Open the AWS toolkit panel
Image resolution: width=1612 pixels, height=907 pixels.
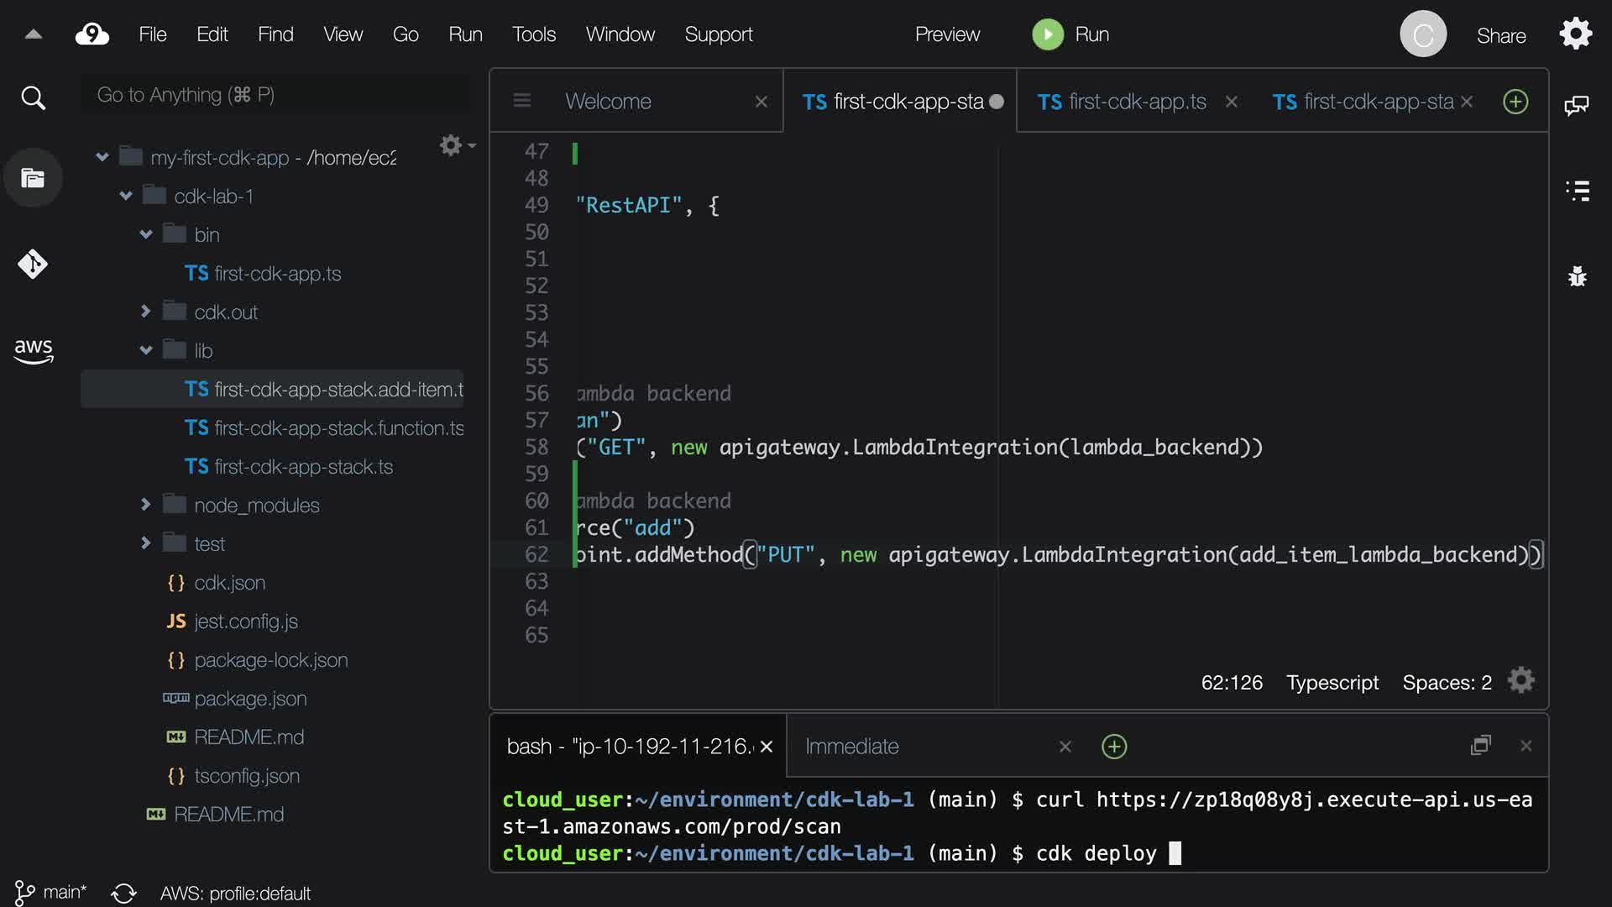(x=33, y=351)
